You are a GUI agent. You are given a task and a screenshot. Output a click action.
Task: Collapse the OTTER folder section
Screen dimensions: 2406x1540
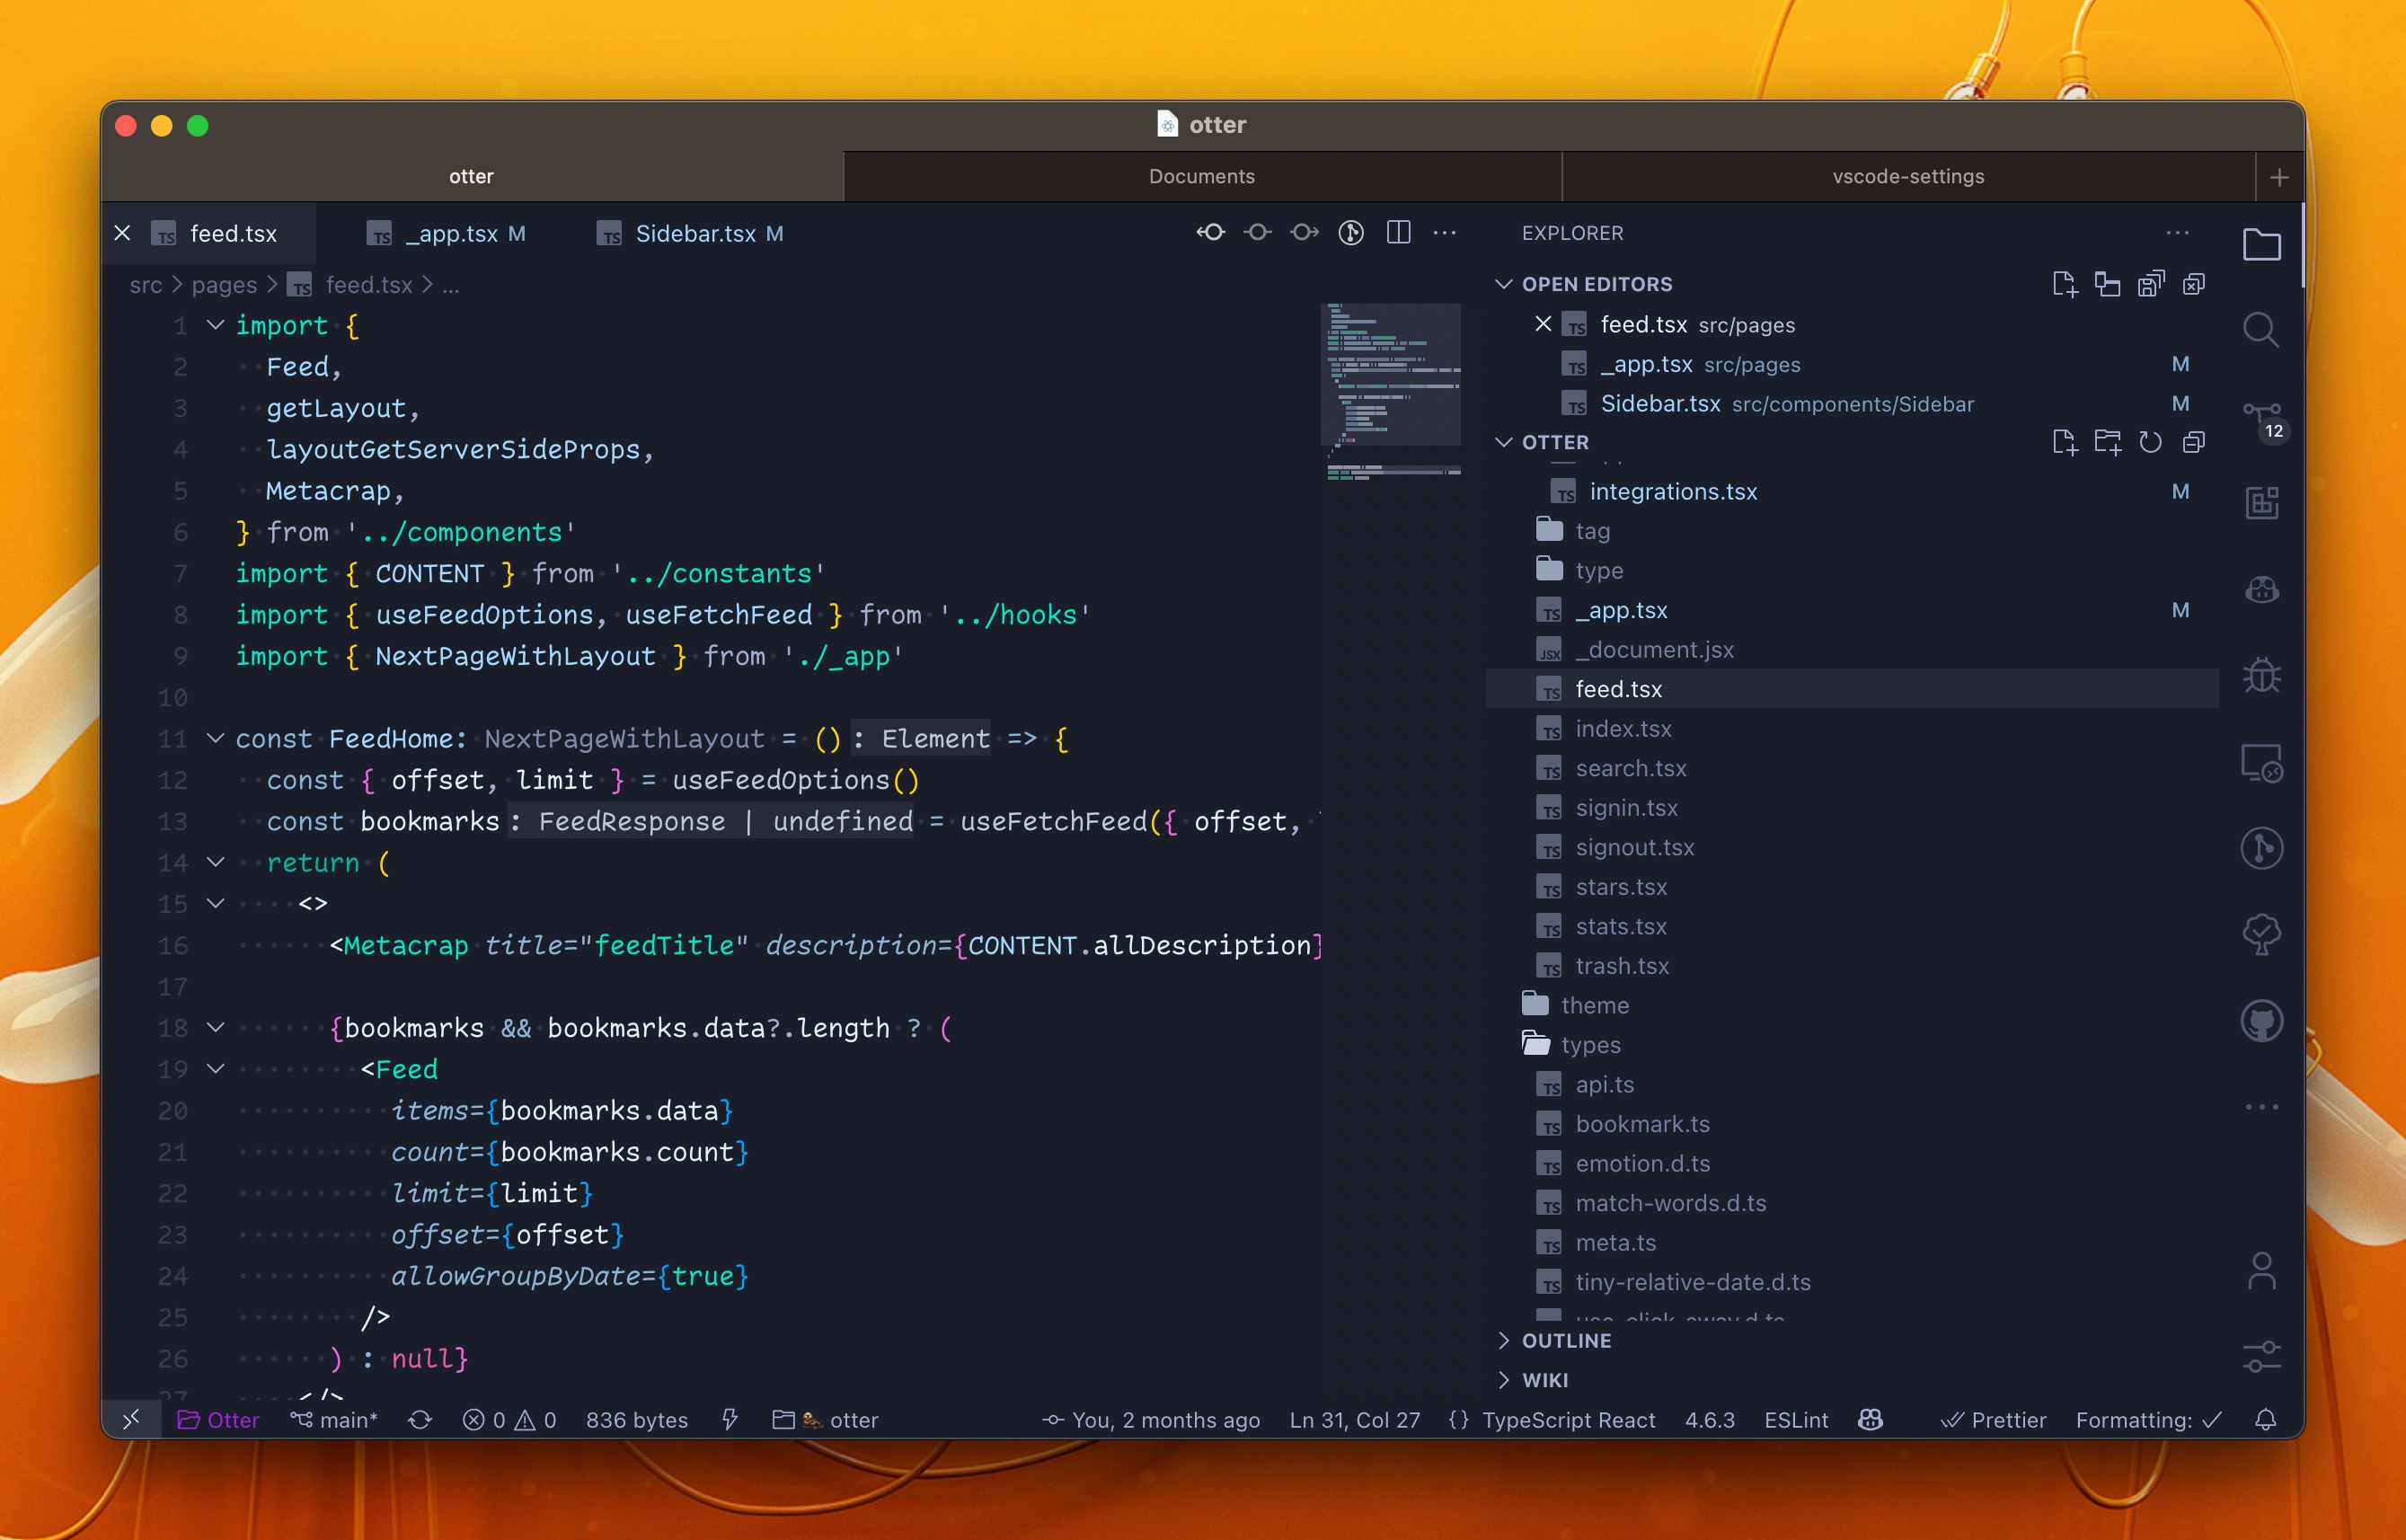(1503, 442)
